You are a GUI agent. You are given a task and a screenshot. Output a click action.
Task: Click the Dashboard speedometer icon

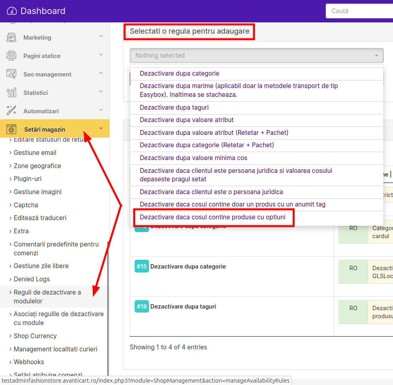(x=12, y=11)
